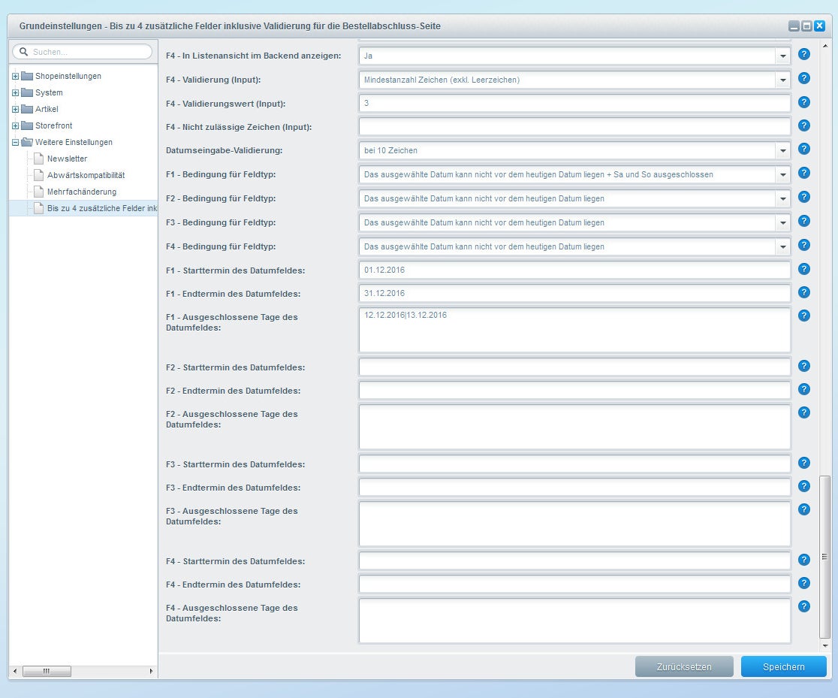Click F3 Starttermin des Datumfeldes field

[574, 464]
